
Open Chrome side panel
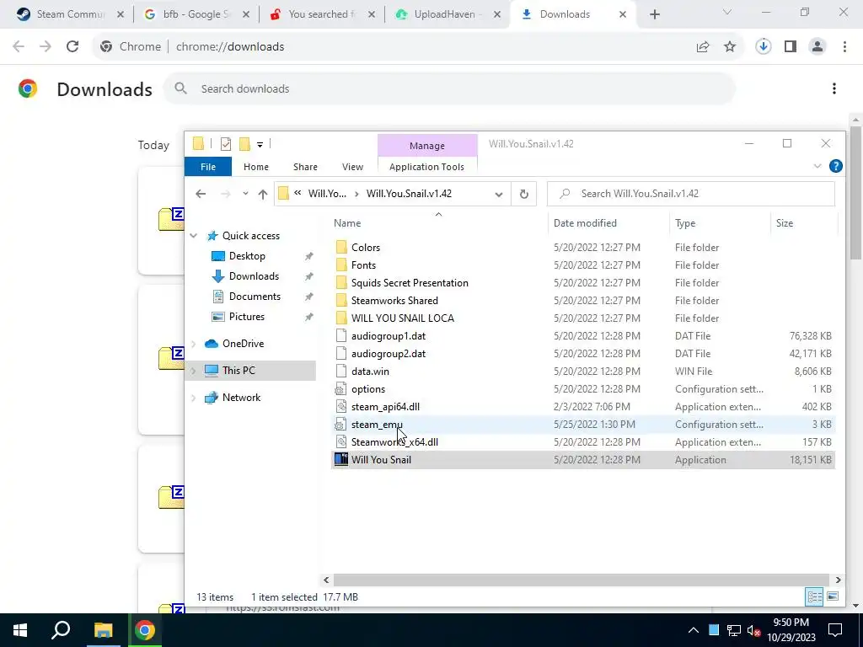point(791,47)
